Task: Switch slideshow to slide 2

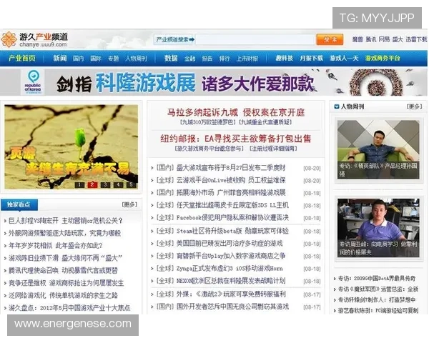Action: tap(92, 185)
